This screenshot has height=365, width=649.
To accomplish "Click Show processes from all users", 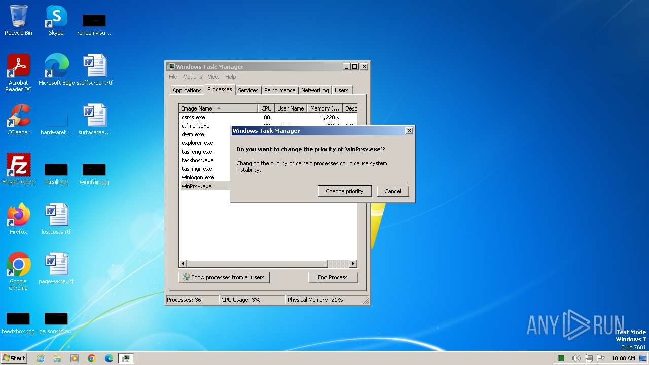I will (x=224, y=277).
